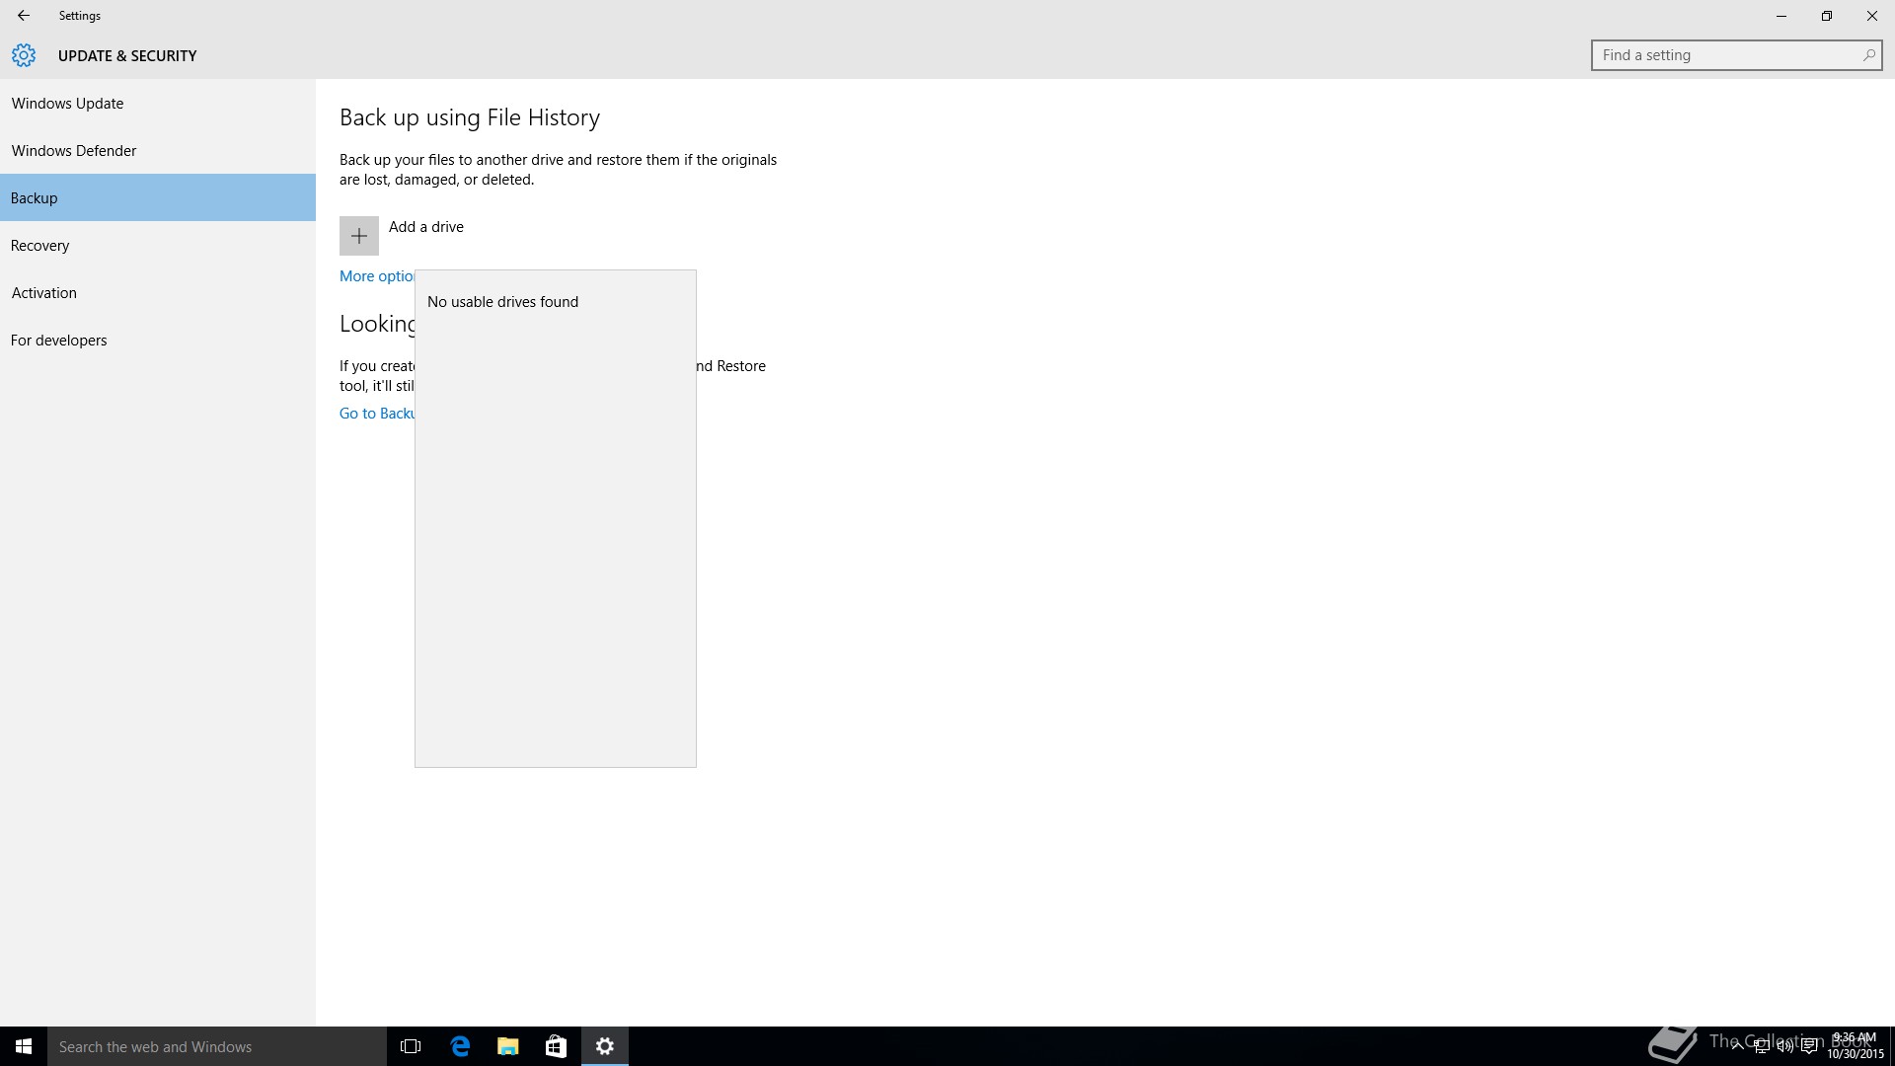
Task: Click the Back up using File History heading
Action: point(470,117)
